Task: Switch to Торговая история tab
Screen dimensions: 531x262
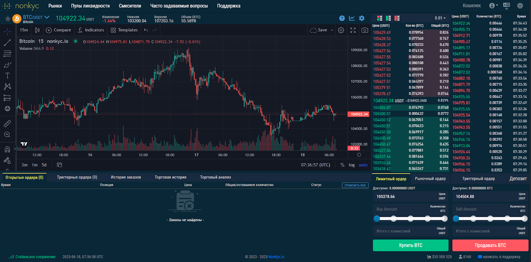Action: [171, 177]
